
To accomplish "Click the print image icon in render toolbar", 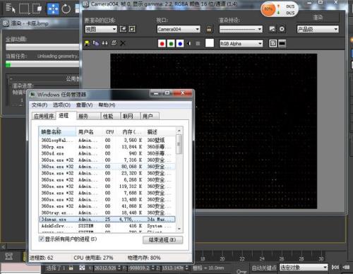I will [x=114, y=43].
